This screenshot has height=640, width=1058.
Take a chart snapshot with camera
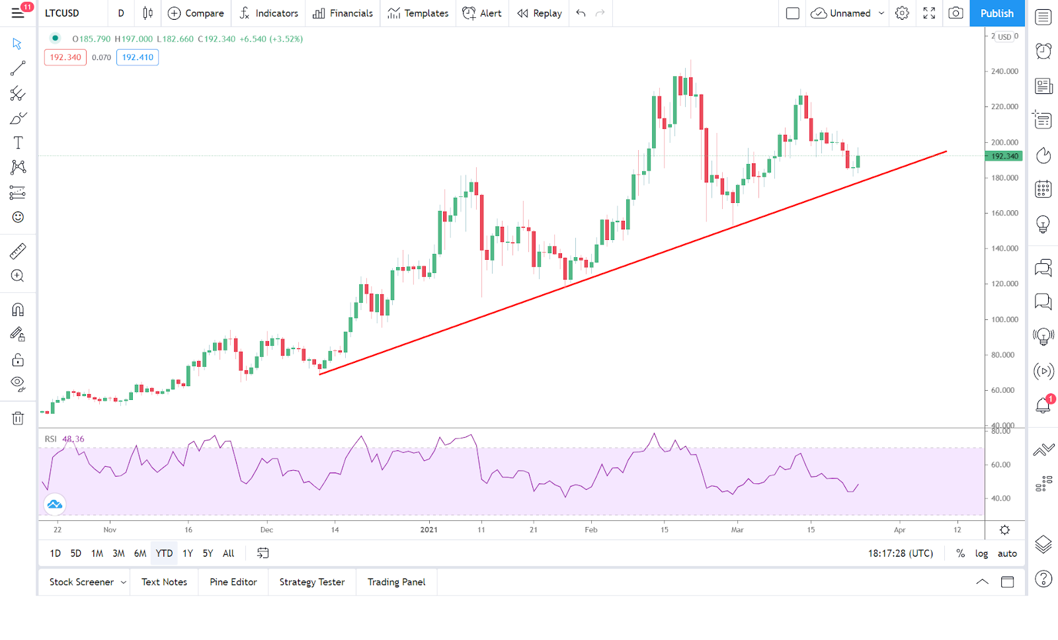point(956,13)
